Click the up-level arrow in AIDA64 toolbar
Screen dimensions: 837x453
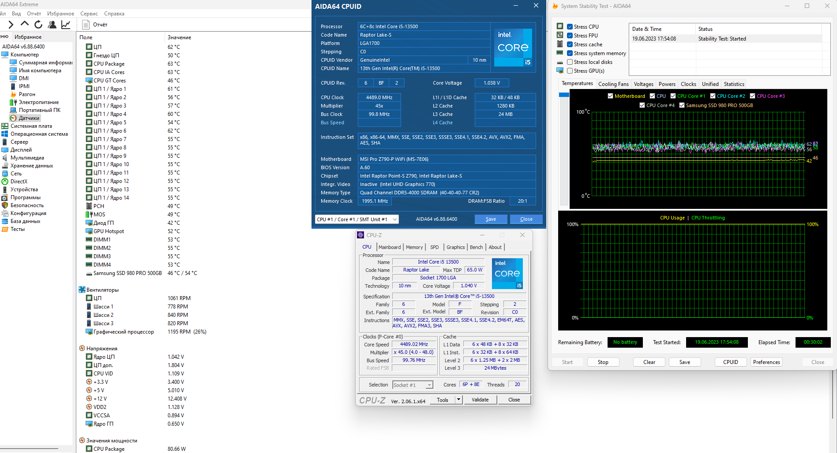(x=25, y=24)
